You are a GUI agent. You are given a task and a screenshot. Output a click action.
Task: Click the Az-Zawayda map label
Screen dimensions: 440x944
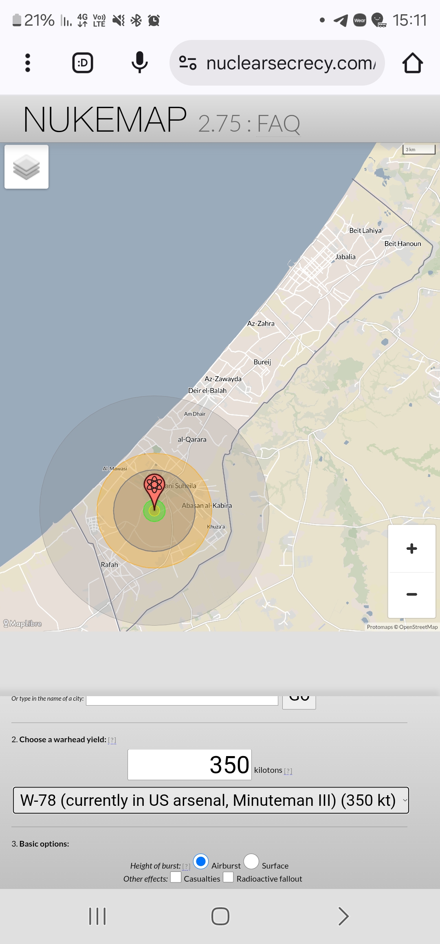pyautogui.click(x=223, y=379)
